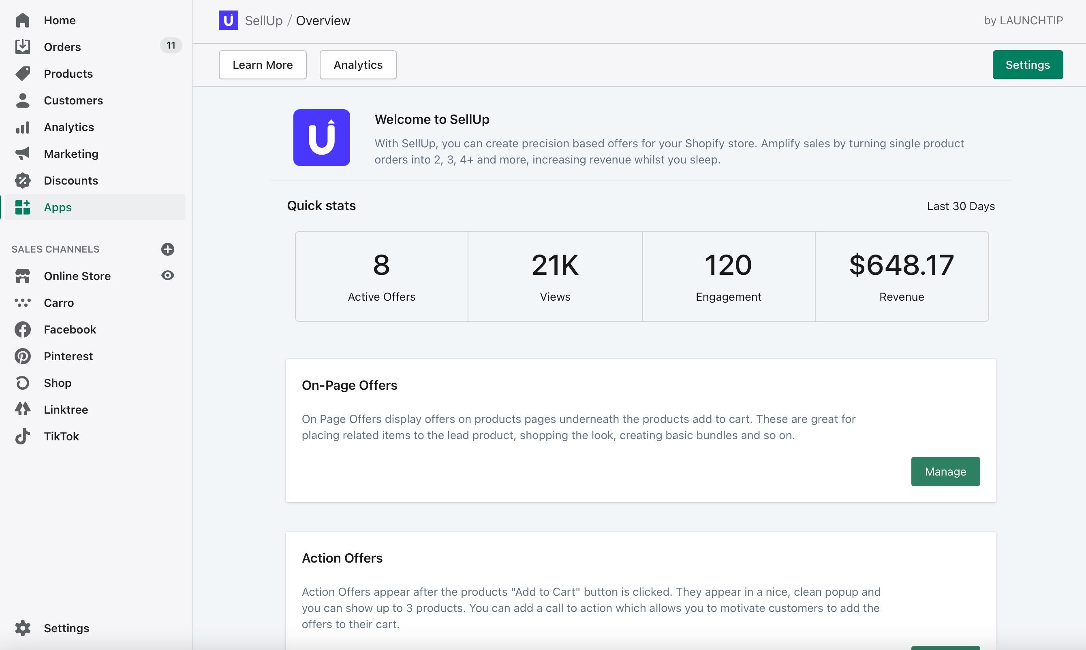
Task: Click the small SellUp logo in header
Action: (x=229, y=20)
